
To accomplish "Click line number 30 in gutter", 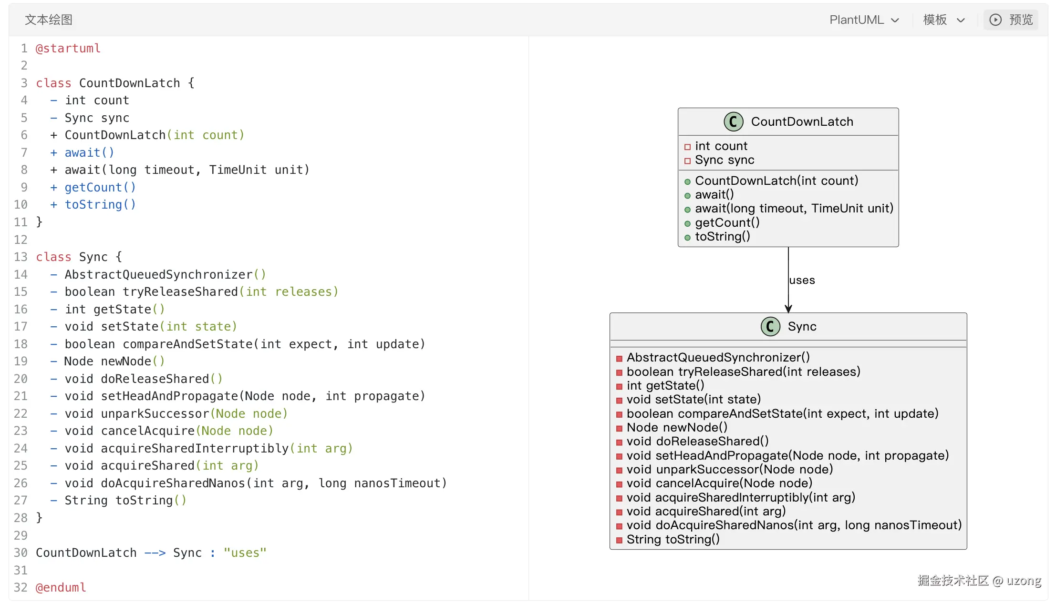I will [x=21, y=553].
